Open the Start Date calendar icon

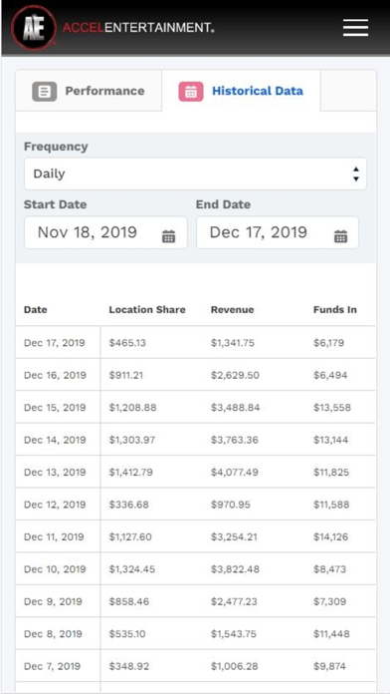pyautogui.click(x=168, y=236)
